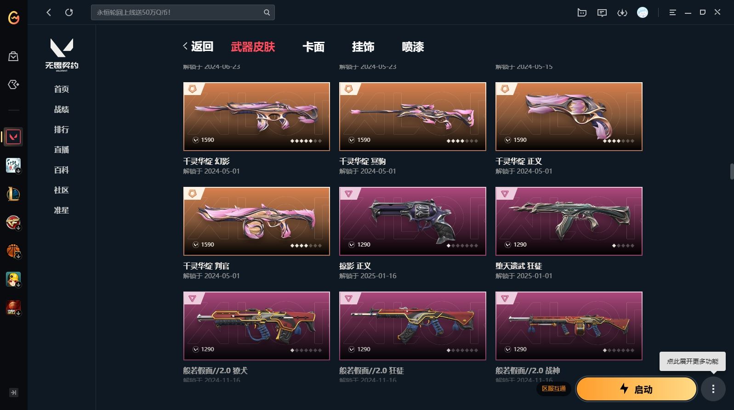Image resolution: width=734 pixels, height=410 pixels.
Task: Expand more functions three-dot button
Action: (x=713, y=389)
